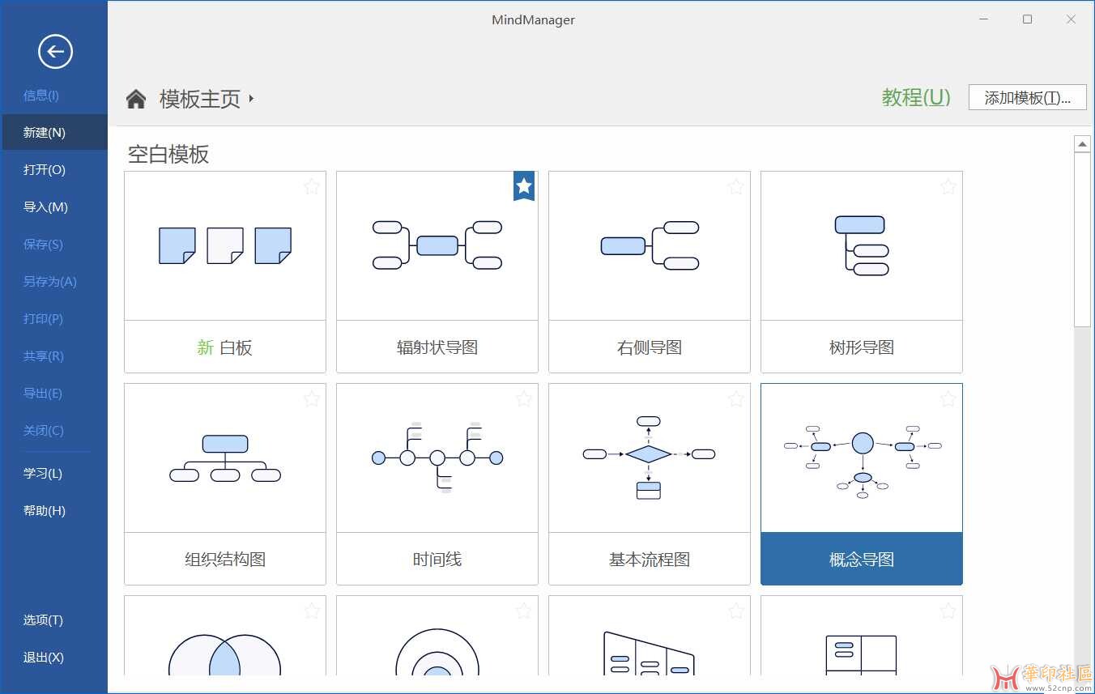The width and height of the screenshot is (1095, 694).
Task: Click 保存(S) in the sidebar
Action: pos(43,245)
